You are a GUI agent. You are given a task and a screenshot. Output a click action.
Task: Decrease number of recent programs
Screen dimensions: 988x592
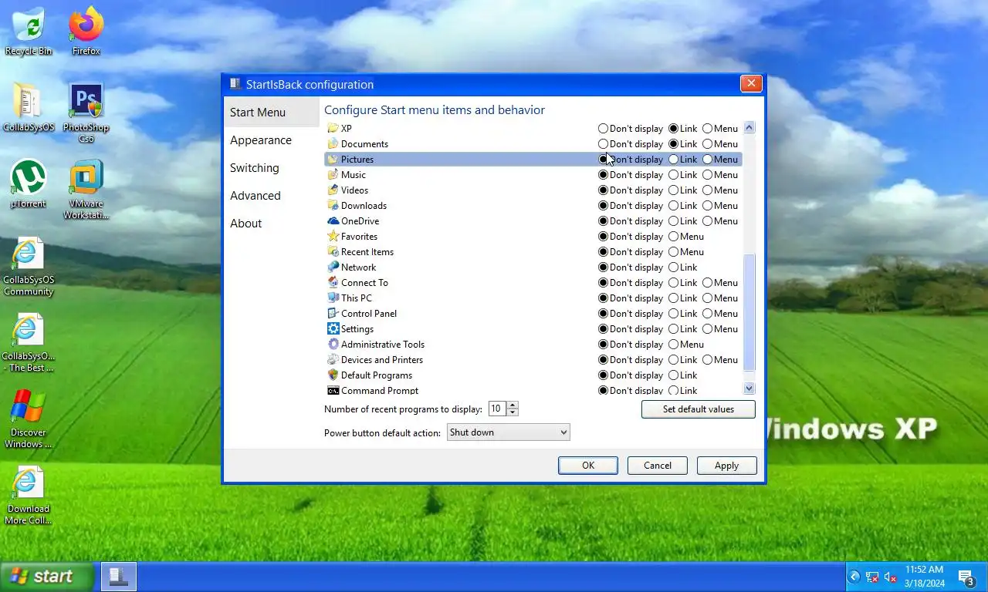513,413
